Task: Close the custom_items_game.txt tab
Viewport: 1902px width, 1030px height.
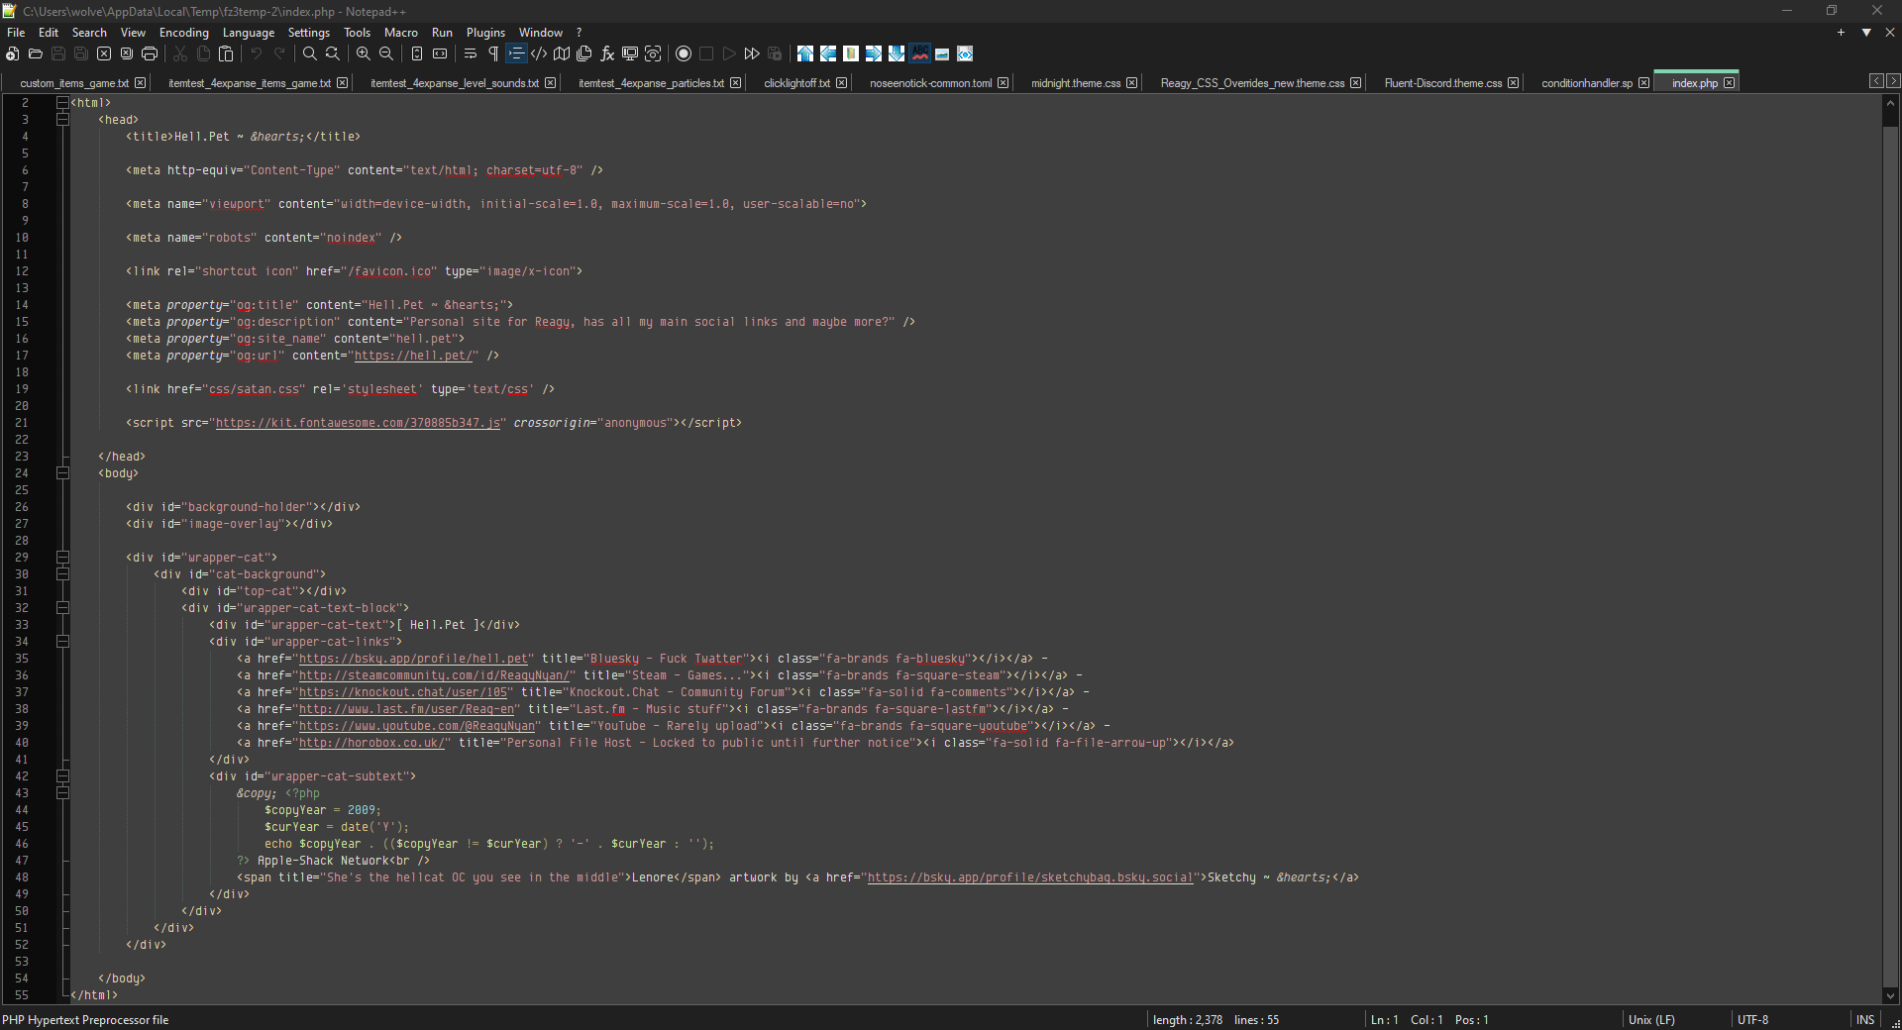Action: pos(141,83)
